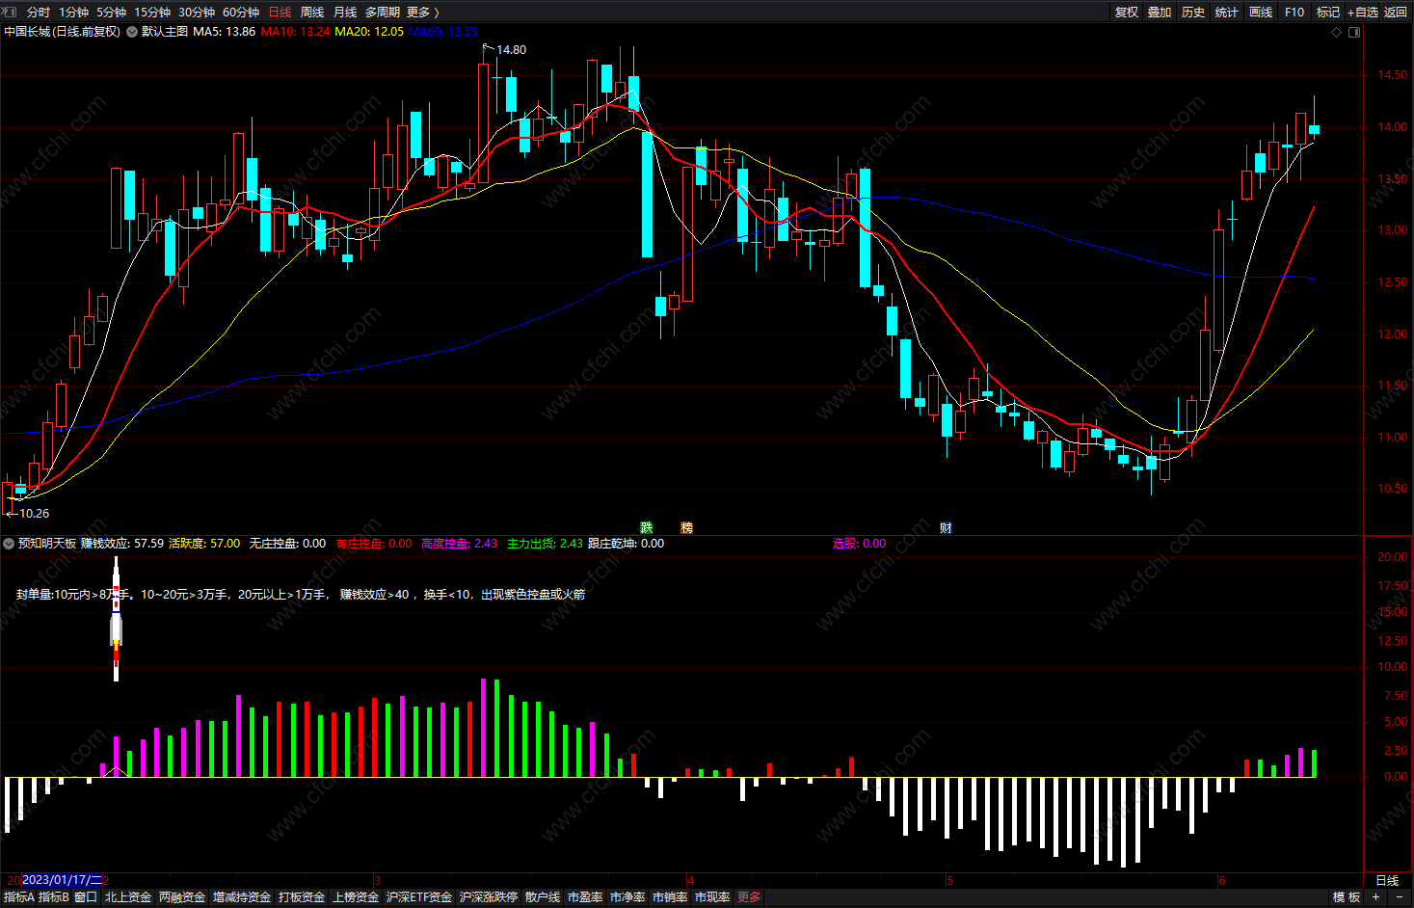Click the 跌 event marker
The height and width of the screenshot is (908, 1414).
pos(647,527)
